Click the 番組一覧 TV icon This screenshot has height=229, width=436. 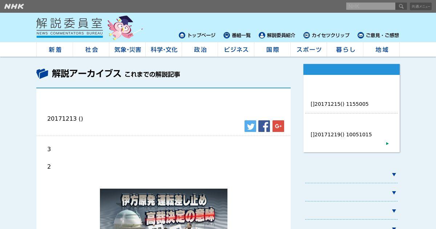227,35
